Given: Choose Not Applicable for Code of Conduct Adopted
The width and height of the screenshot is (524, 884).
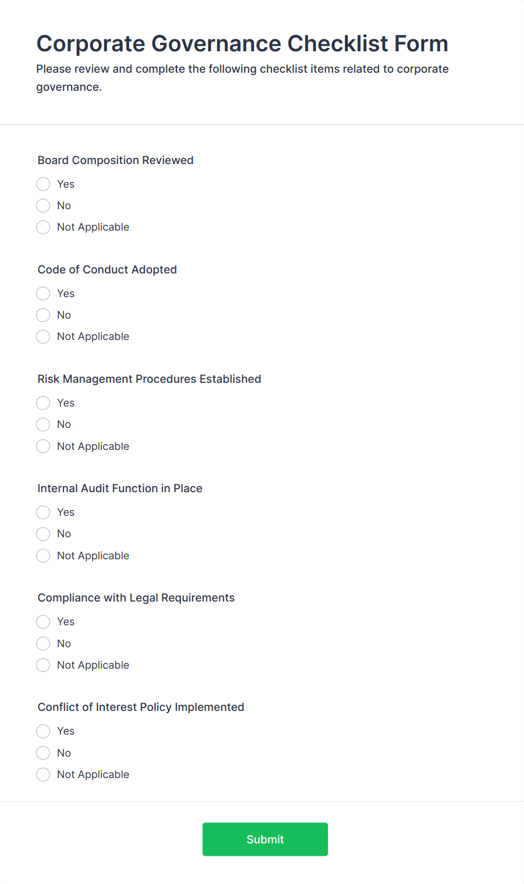Looking at the screenshot, I should pyautogui.click(x=43, y=337).
